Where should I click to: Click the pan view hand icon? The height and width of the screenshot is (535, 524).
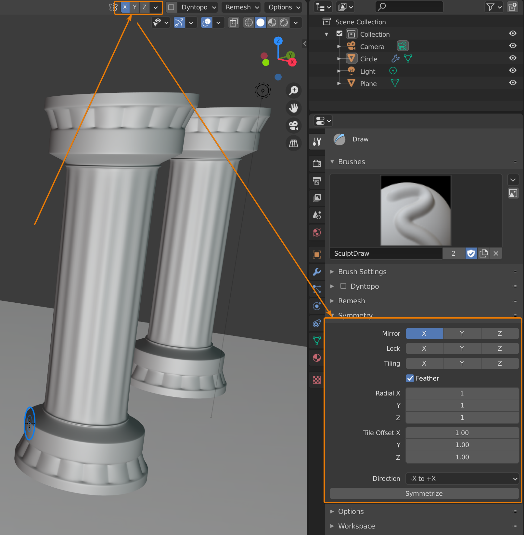(x=294, y=108)
